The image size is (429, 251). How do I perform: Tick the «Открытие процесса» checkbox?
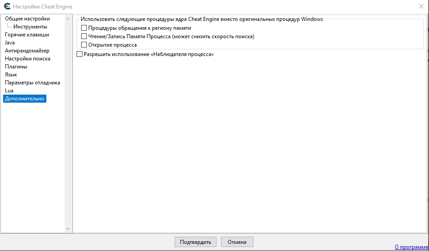[84, 45]
